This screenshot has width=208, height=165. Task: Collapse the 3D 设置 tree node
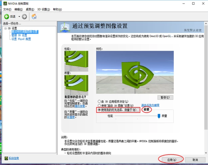pyautogui.click(x=5, y=28)
